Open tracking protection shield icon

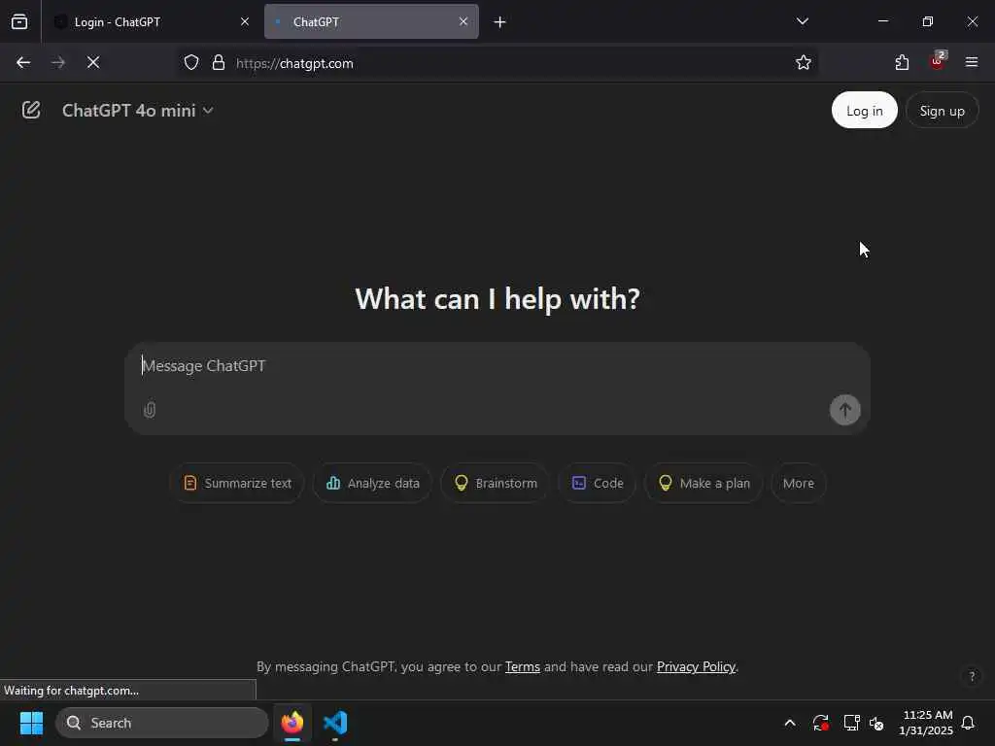click(x=191, y=63)
